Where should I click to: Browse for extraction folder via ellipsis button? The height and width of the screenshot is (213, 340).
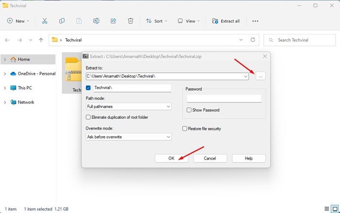(x=260, y=76)
